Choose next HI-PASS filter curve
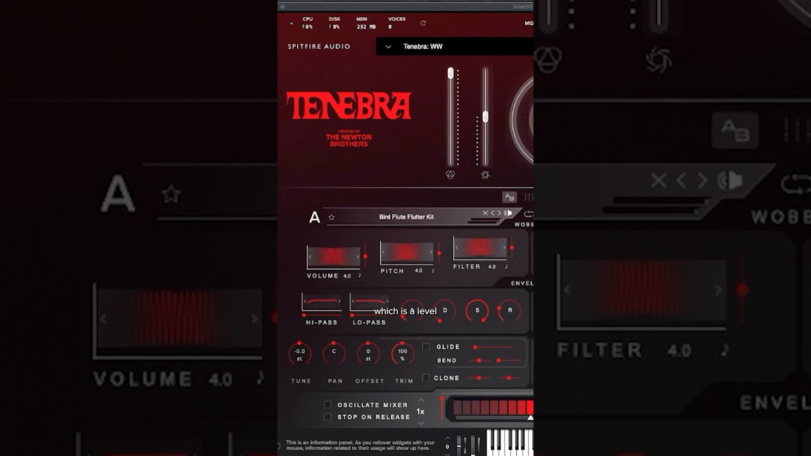Viewport: 811px width, 456px height. point(339,301)
